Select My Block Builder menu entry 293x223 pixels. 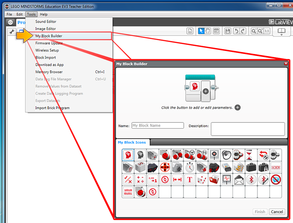pos(69,36)
